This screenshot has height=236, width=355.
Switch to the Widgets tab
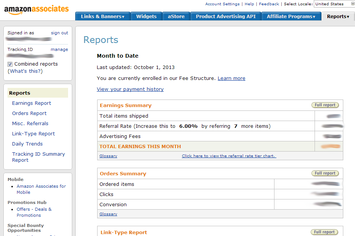tap(146, 17)
